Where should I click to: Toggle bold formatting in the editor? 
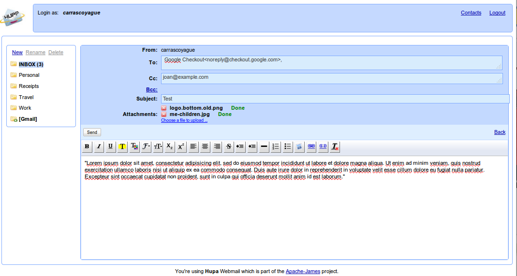(x=87, y=146)
